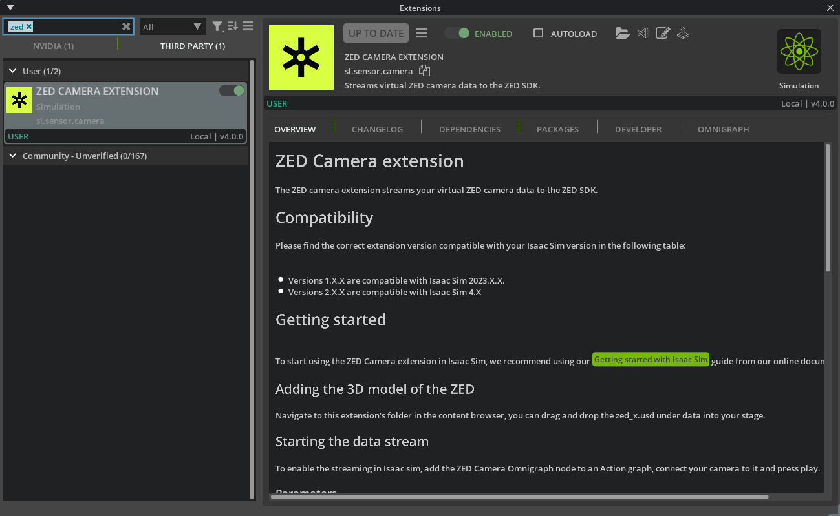Screen dimensions: 840x516
Task: Click the 'Local | v4.0.0' label in list item
Action: tap(217, 136)
